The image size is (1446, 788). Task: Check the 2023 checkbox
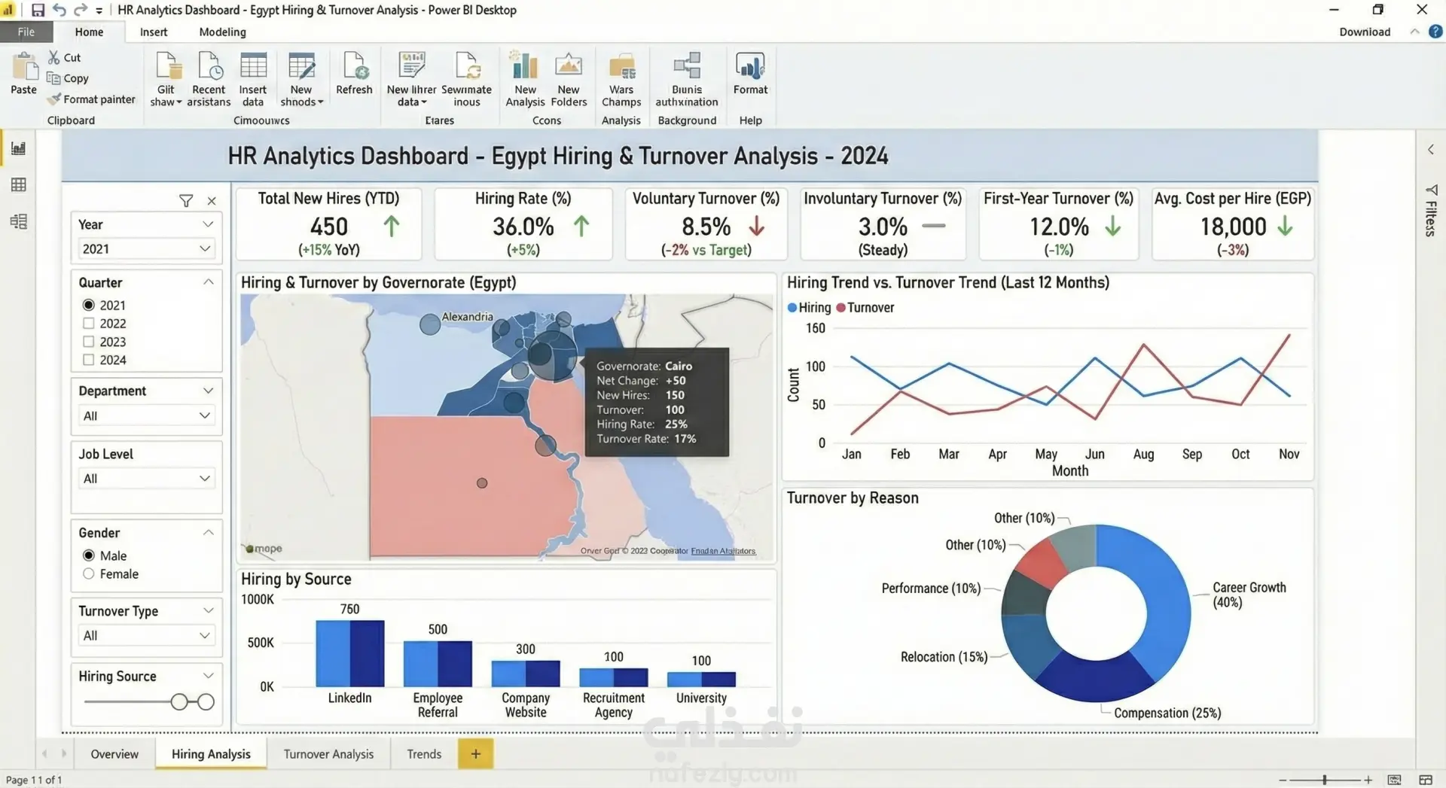pyautogui.click(x=88, y=342)
